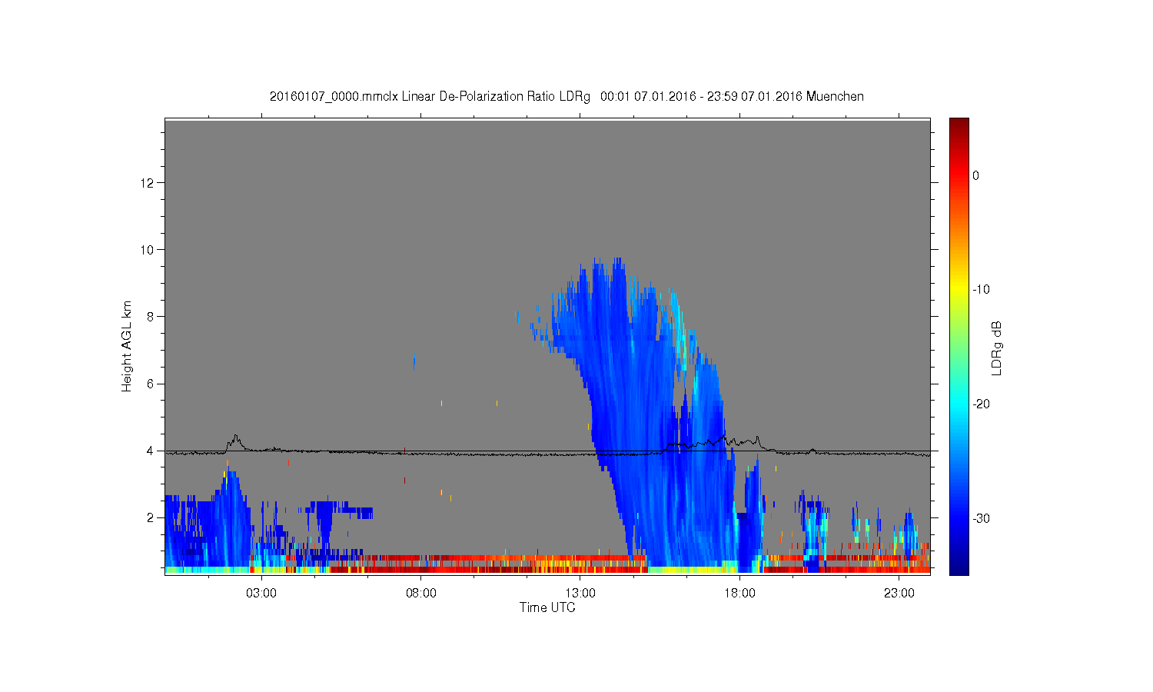Click the 03:00 time tick label

[261, 594]
